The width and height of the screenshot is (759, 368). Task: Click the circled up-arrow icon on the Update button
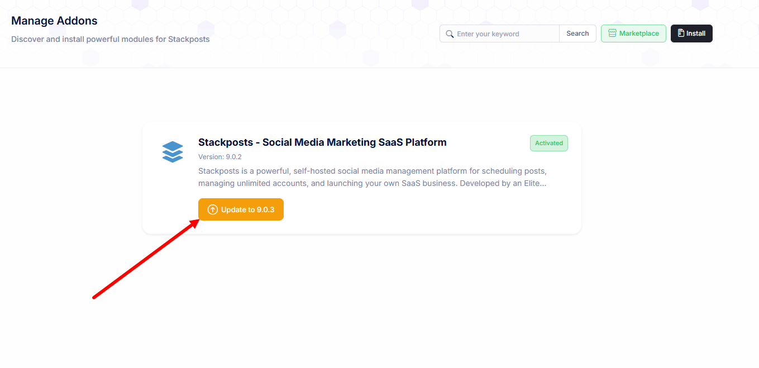coord(212,209)
